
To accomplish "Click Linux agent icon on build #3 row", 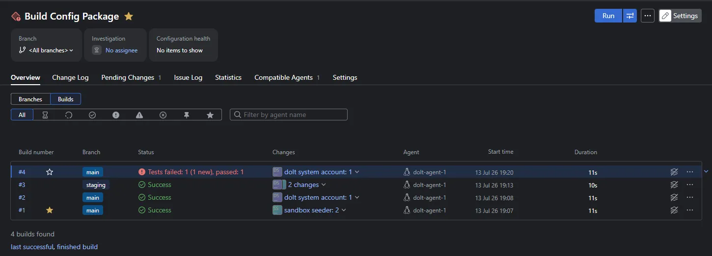I will tap(407, 185).
